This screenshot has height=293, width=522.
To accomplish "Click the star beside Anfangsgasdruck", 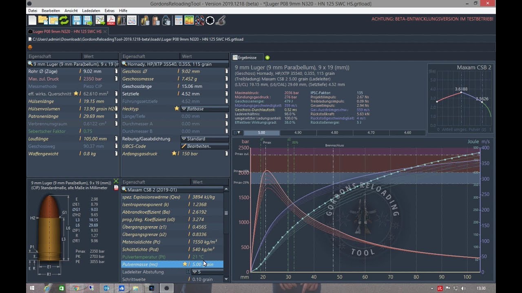I will pyautogui.click(x=174, y=153).
